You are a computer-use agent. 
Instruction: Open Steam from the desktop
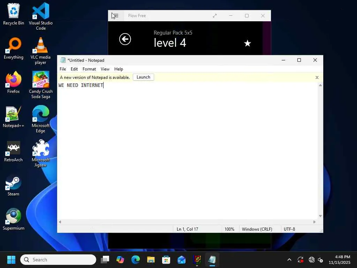[14, 186]
